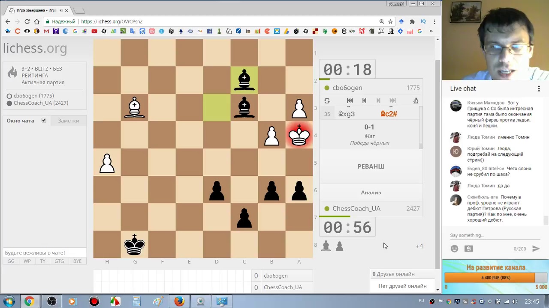This screenshot has width=549, height=308.
Task: Select move ♗c2# in the move list
Action: point(389,114)
